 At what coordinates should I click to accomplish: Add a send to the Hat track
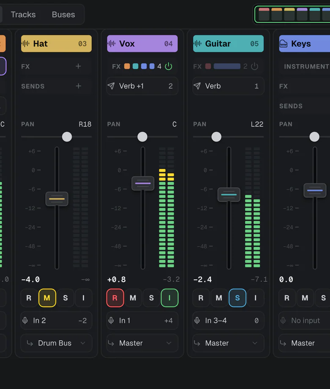pos(78,86)
